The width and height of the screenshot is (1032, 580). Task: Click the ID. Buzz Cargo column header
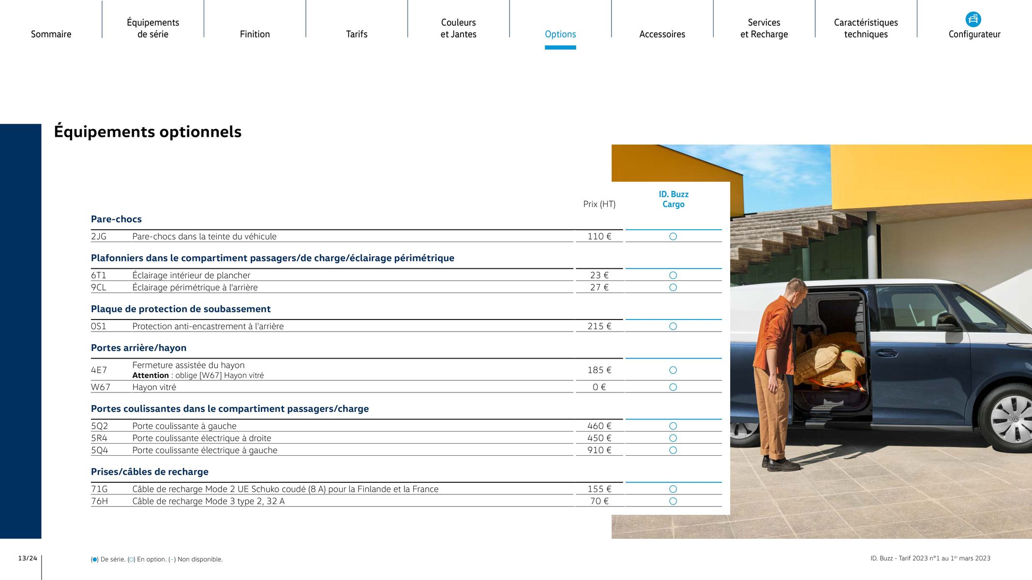coord(673,199)
